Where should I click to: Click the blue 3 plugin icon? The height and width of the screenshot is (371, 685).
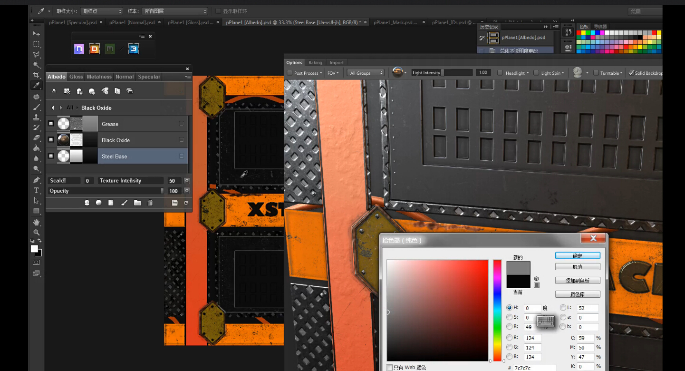(x=134, y=49)
